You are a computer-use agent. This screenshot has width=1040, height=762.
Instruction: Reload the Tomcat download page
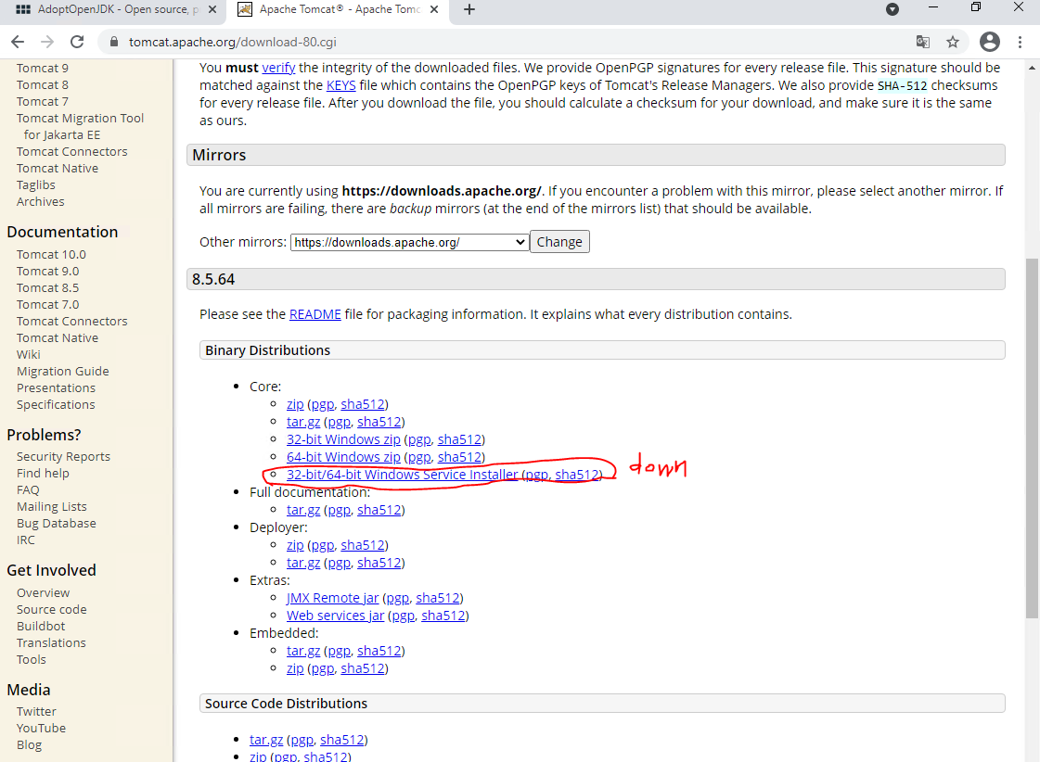[x=77, y=42]
